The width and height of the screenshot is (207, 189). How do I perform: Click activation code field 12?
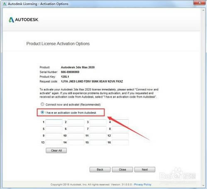[x=120, y=135]
